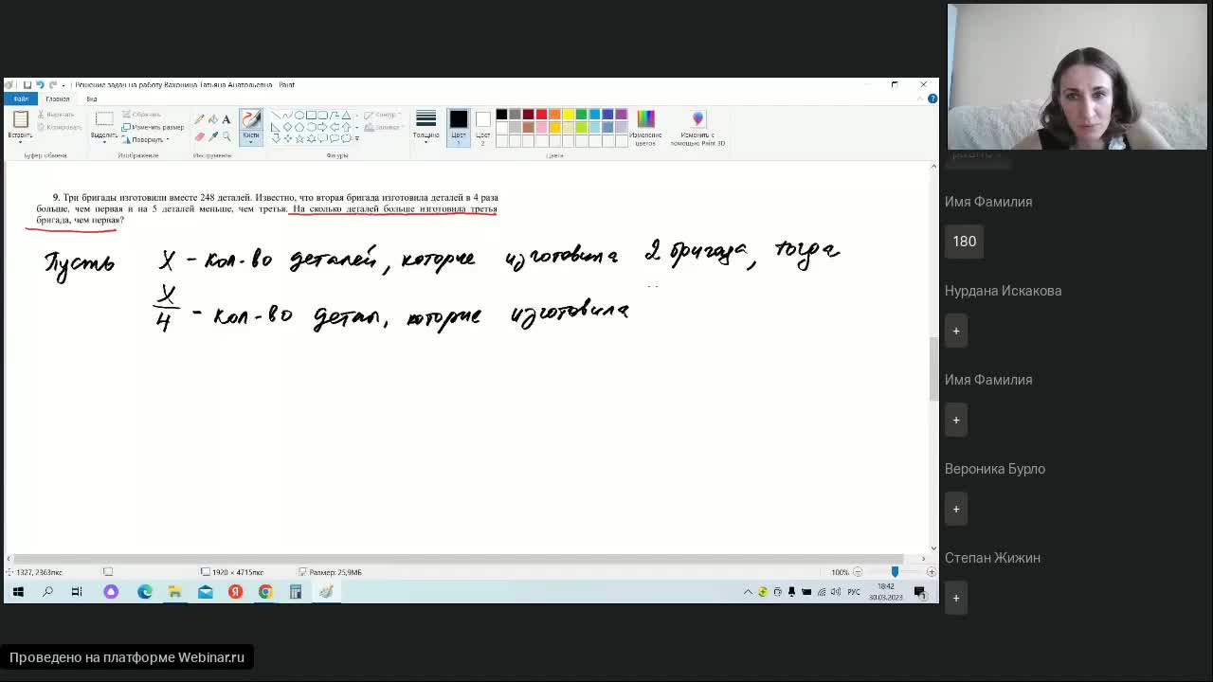Click plus button under Нурдана Искакова
Image resolution: width=1213 pixels, height=682 pixels.
(x=956, y=331)
